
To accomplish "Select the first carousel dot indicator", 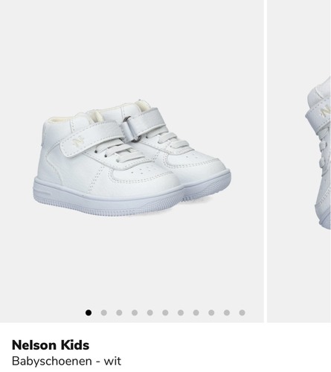I will tap(89, 312).
